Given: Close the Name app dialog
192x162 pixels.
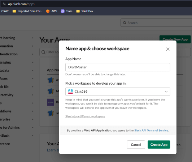Looking at the screenshot, I should click(x=168, y=49).
